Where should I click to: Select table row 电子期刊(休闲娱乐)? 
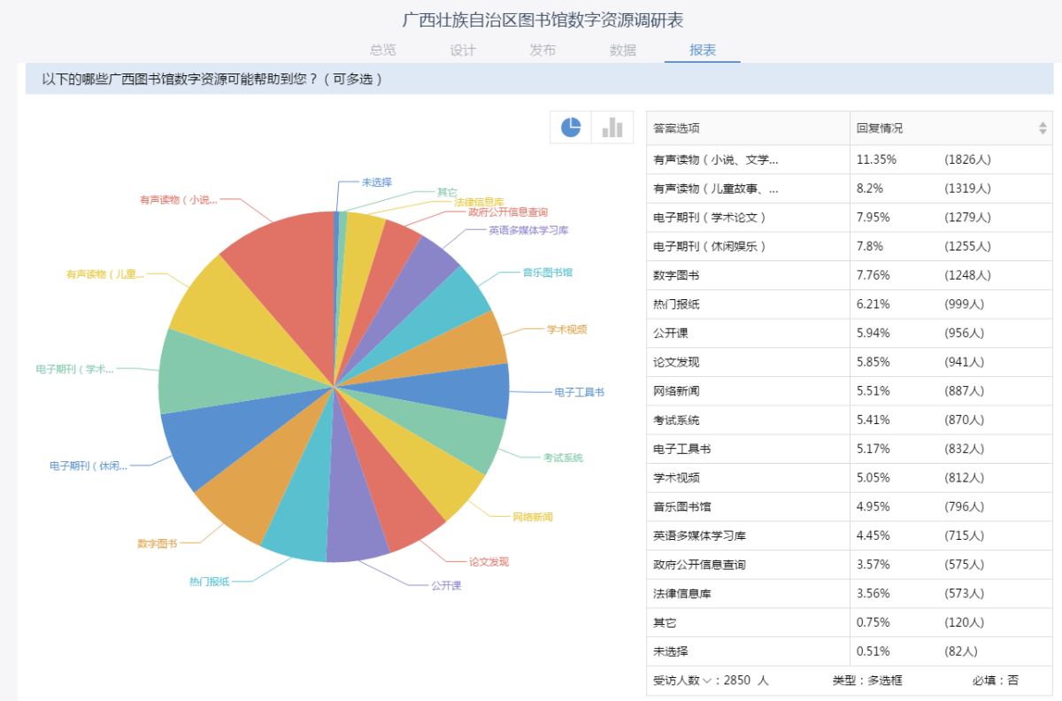coord(850,246)
